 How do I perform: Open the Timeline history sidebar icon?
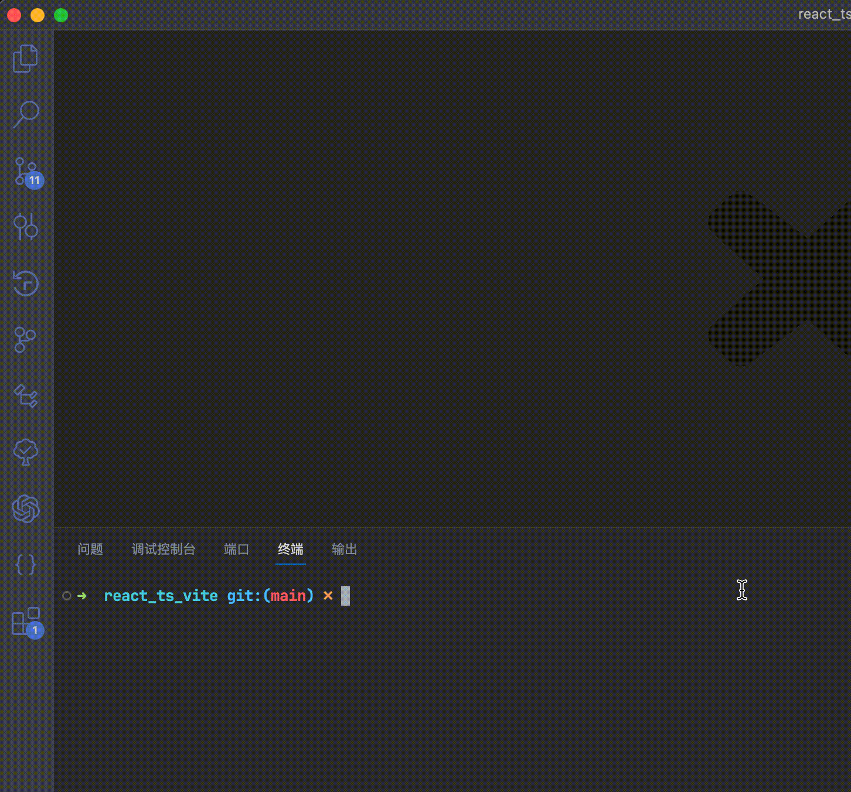(x=25, y=283)
